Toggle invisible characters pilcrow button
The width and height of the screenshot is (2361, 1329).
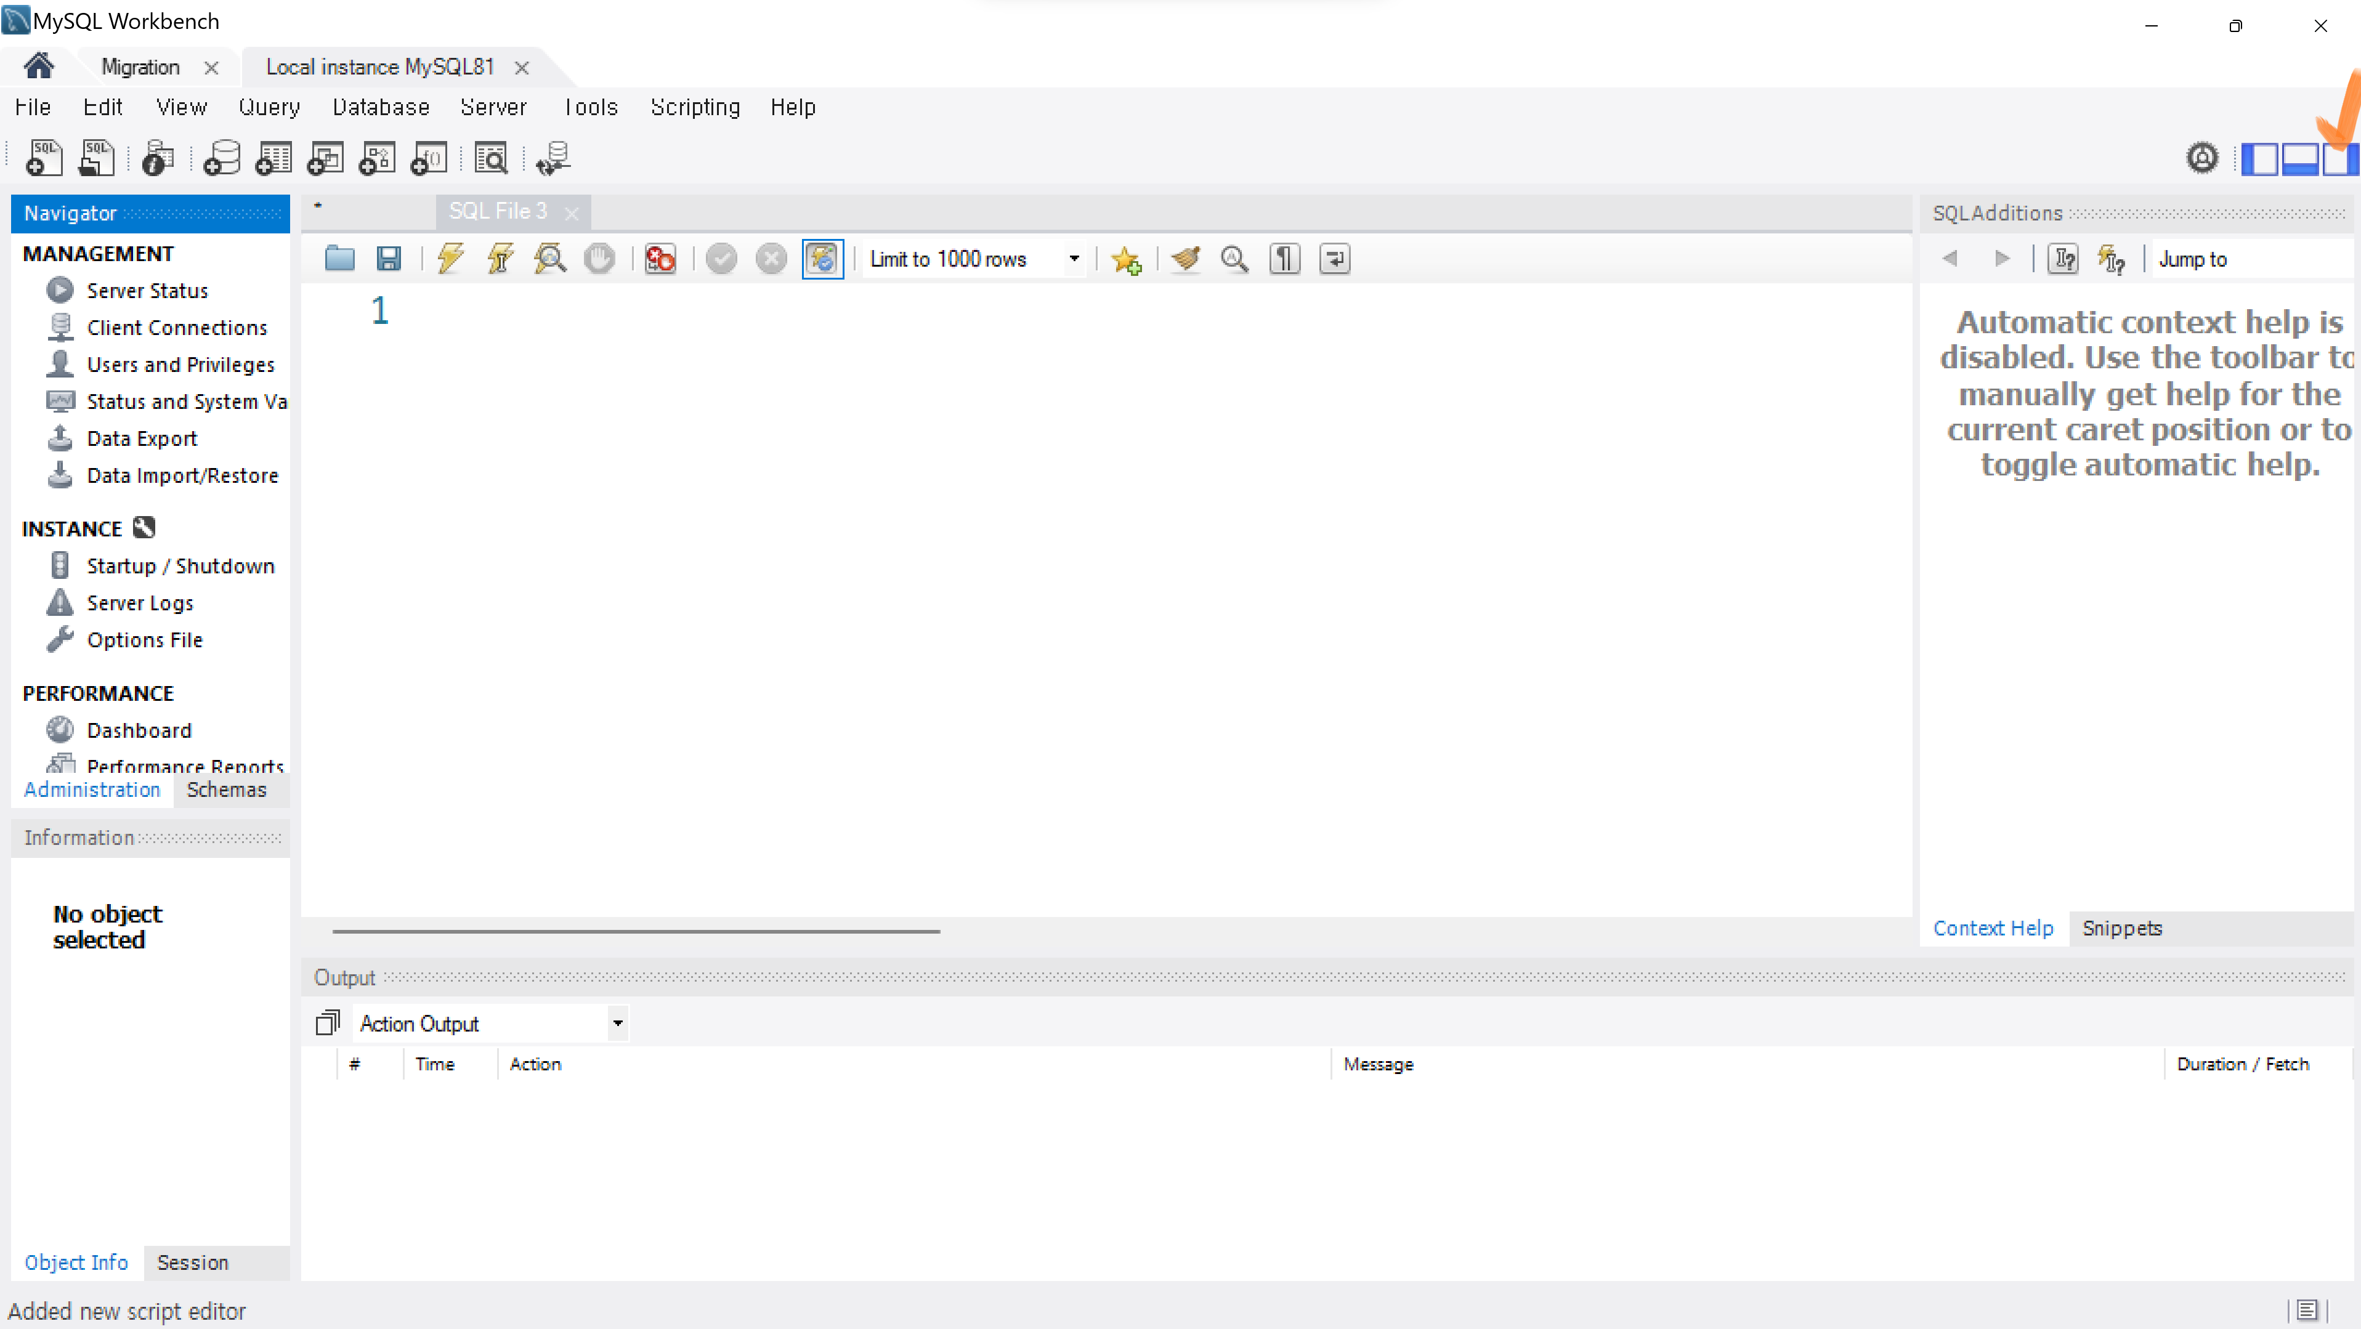(x=1284, y=259)
